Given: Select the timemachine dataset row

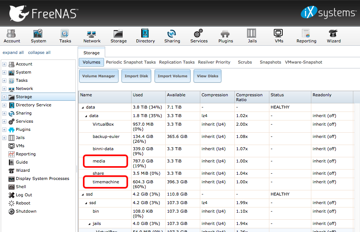Looking at the screenshot, I should 216,184.
